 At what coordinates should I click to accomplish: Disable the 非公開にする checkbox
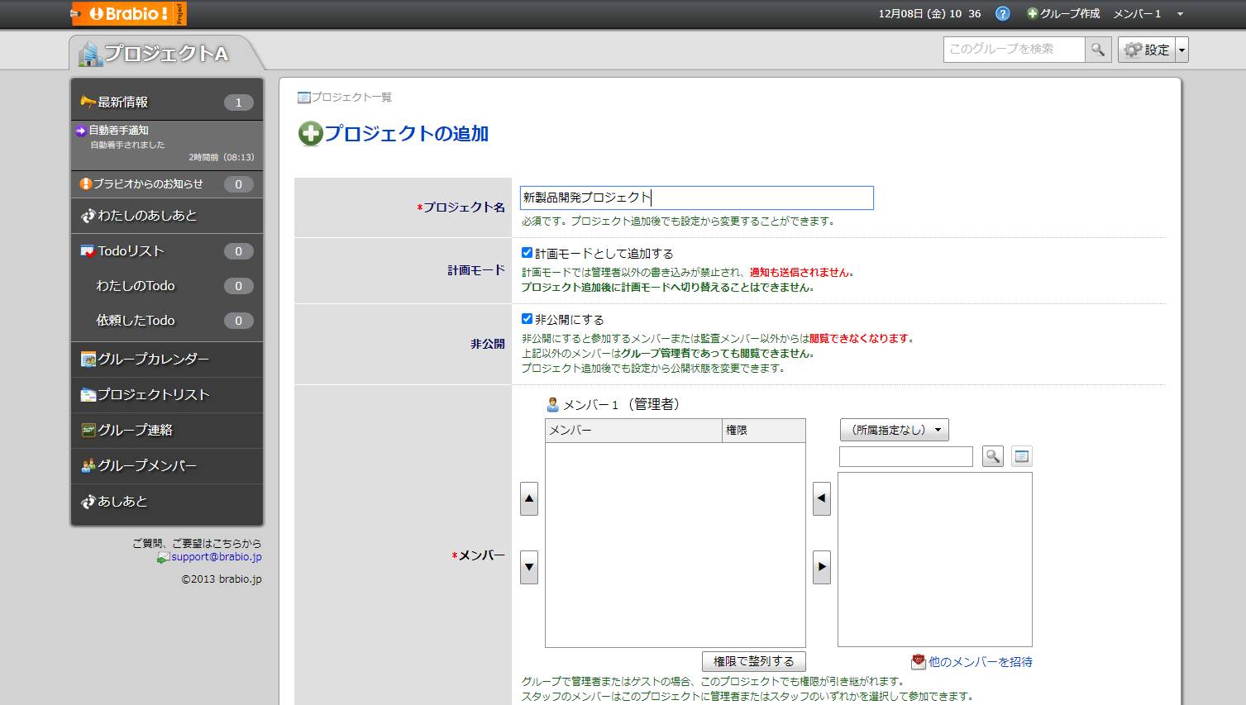click(527, 319)
